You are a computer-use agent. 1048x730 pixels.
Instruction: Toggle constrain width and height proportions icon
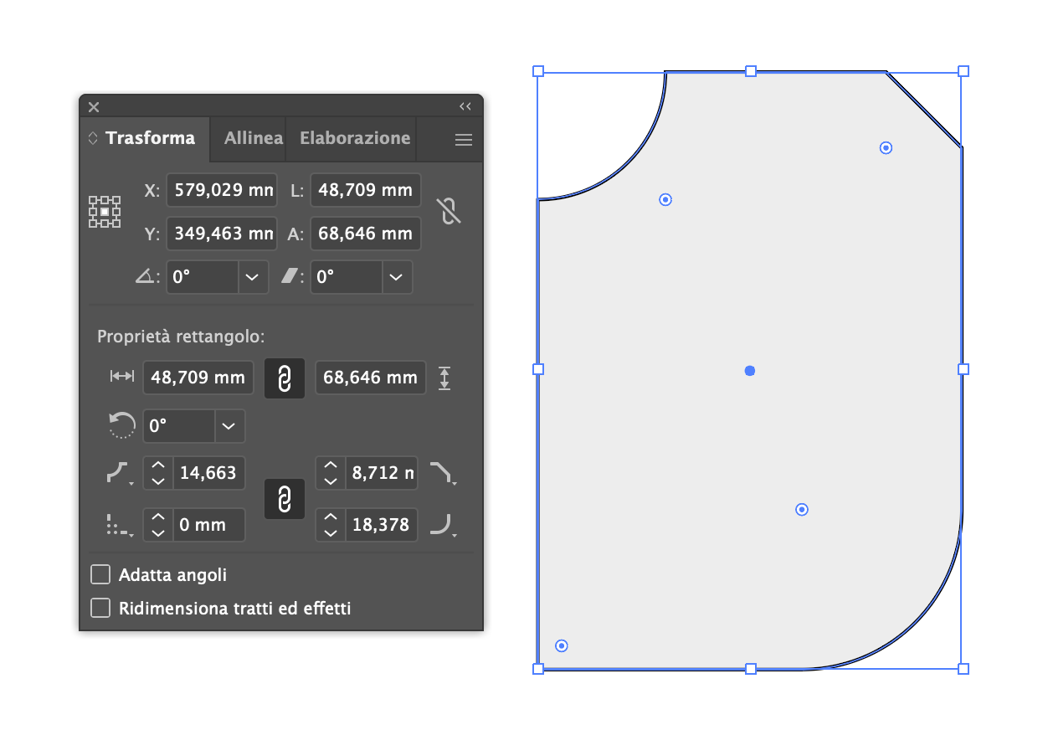[x=450, y=212]
